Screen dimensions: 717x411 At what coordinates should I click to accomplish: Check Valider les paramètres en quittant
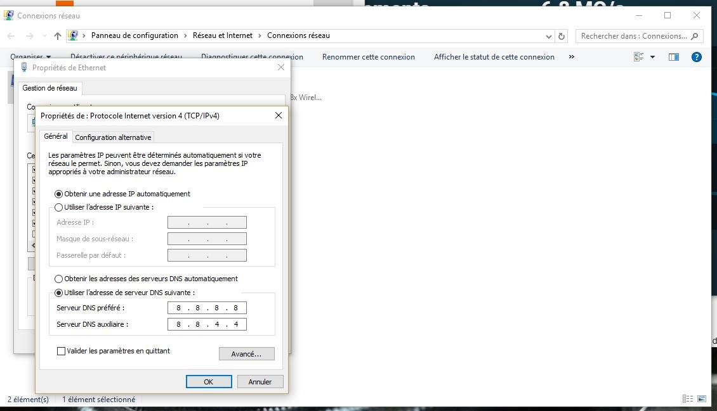pyautogui.click(x=61, y=351)
